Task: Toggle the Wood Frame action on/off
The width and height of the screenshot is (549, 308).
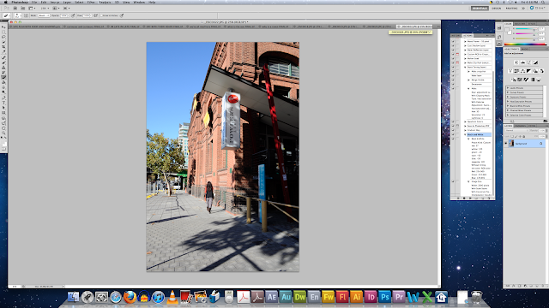Action: tap(453, 41)
